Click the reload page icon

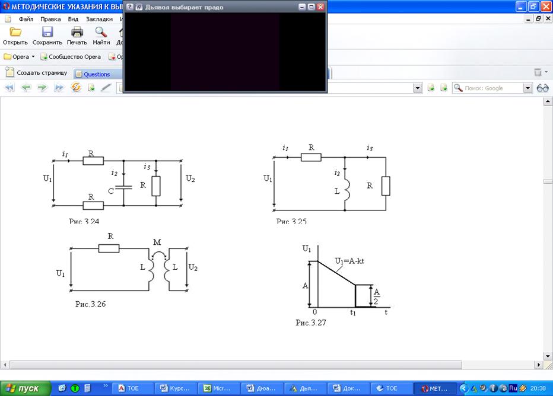[76, 88]
